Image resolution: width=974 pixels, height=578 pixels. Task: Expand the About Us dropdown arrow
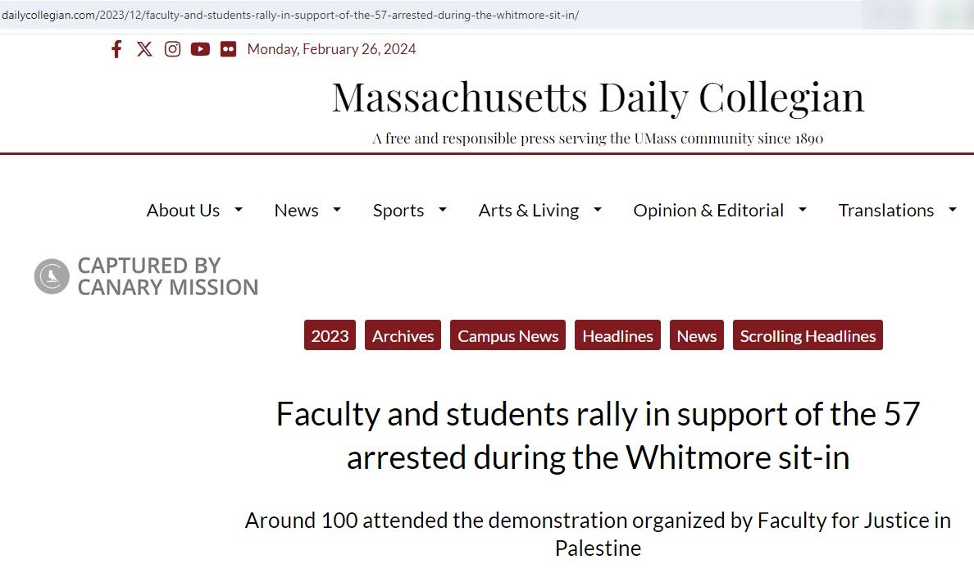click(x=239, y=210)
